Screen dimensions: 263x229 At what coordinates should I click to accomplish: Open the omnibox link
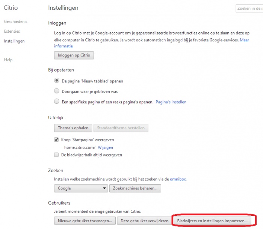[x=178, y=179]
